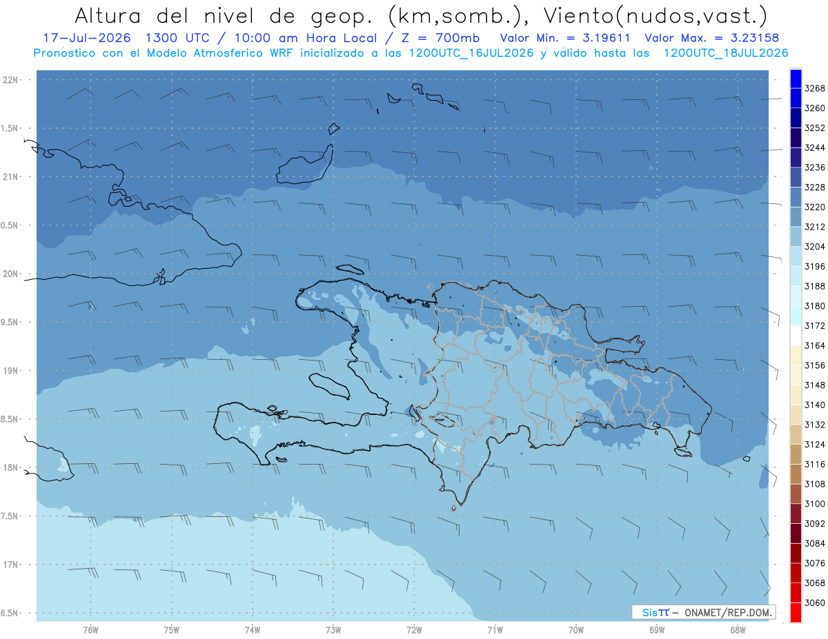Click the "20N" latitude label
Screen dimensions: 828x639
coord(11,274)
